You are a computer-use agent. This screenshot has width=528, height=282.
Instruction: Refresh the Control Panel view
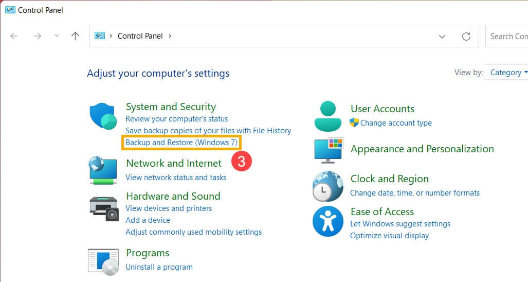(466, 36)
